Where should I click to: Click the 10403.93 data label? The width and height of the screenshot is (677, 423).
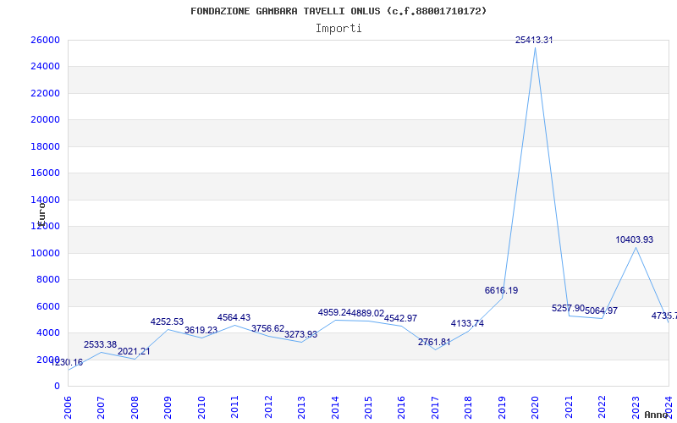pyautogui.click(x=634, y=239)
